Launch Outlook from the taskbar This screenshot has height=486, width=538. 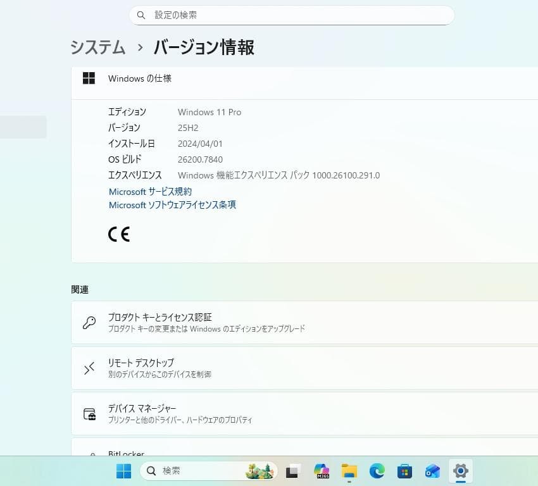coord(432,471)
